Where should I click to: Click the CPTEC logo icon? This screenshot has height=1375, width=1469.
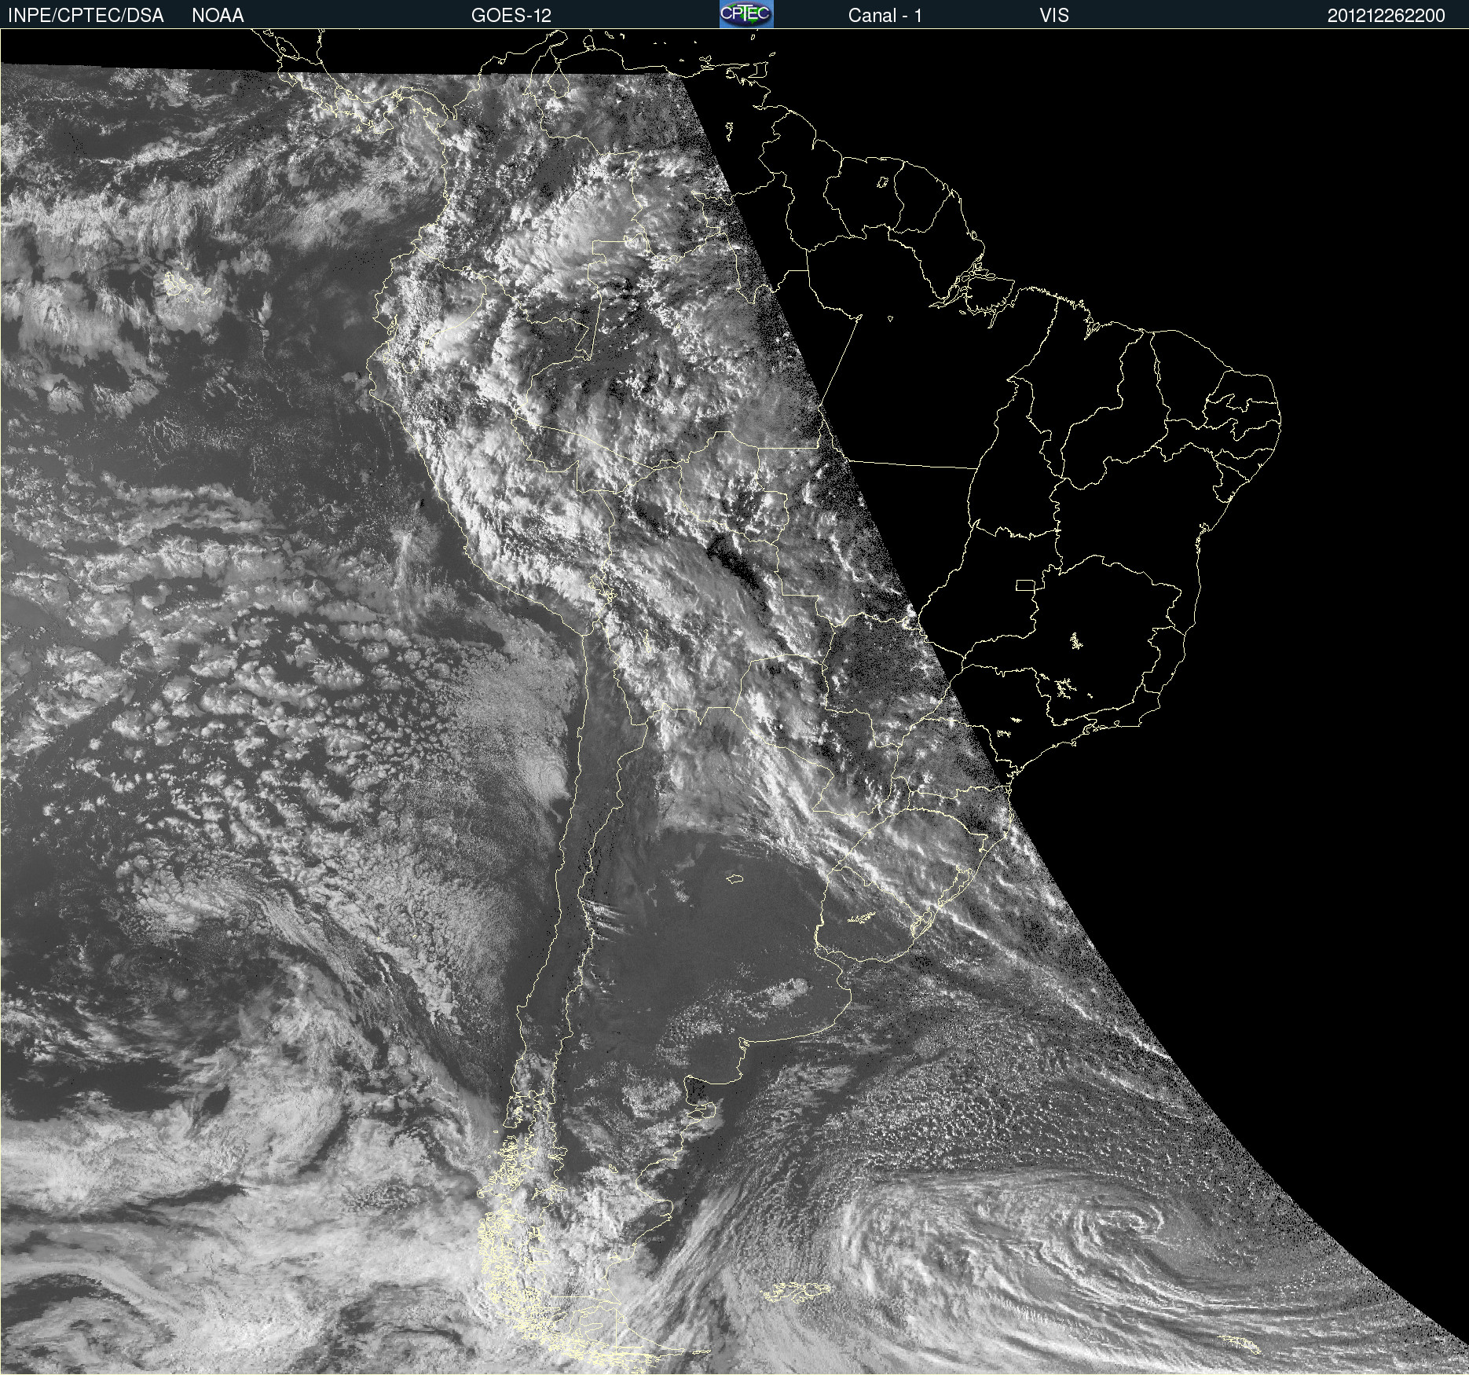pos(746,14)
